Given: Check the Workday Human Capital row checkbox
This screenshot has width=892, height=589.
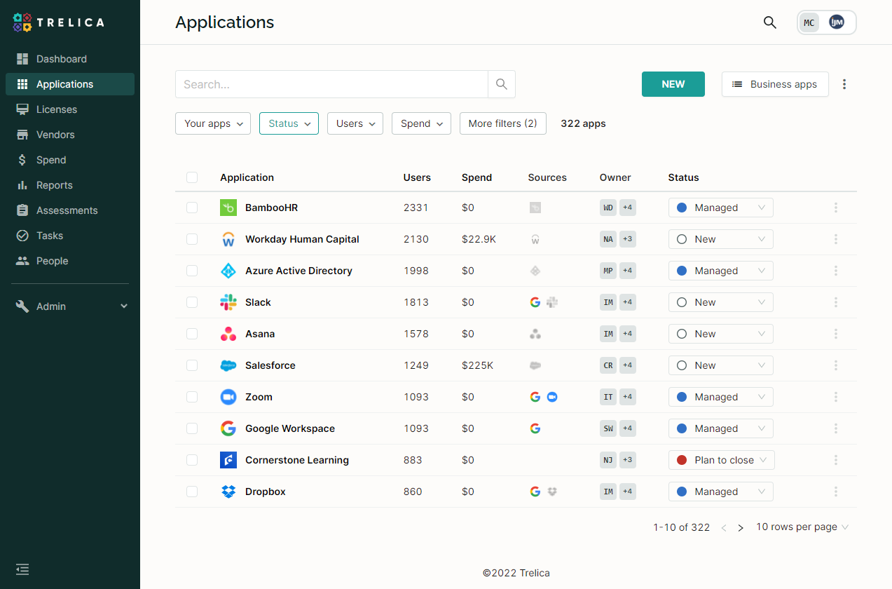Looking at the screenshot, I should 192,239.
